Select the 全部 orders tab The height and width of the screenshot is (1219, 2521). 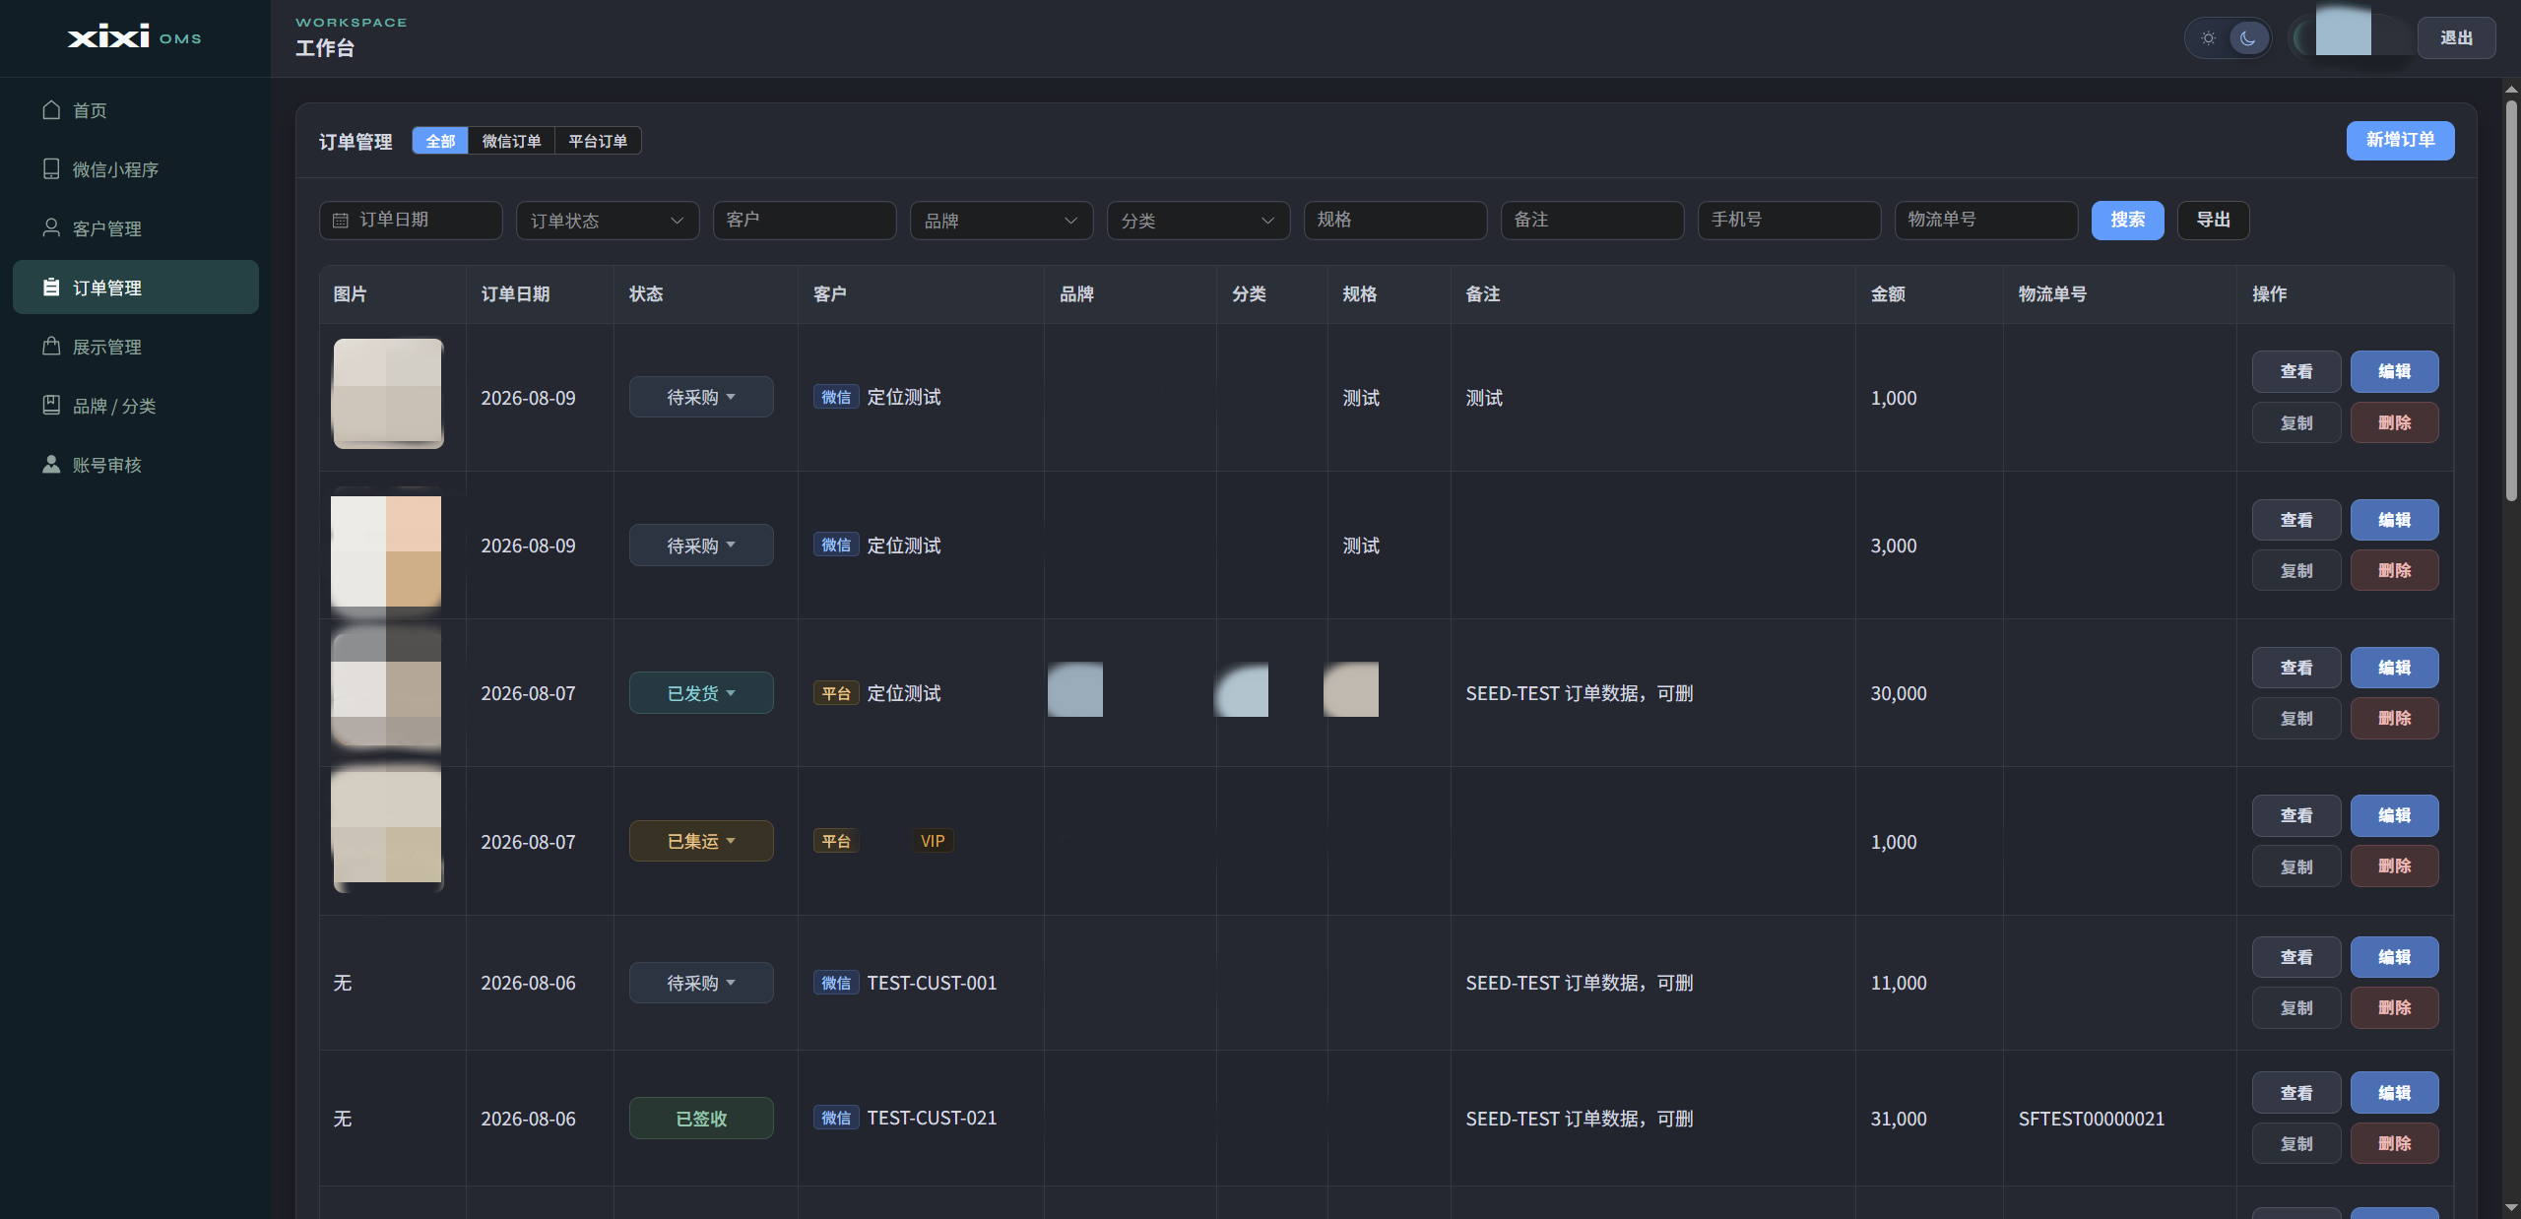(x=440, y=141)
